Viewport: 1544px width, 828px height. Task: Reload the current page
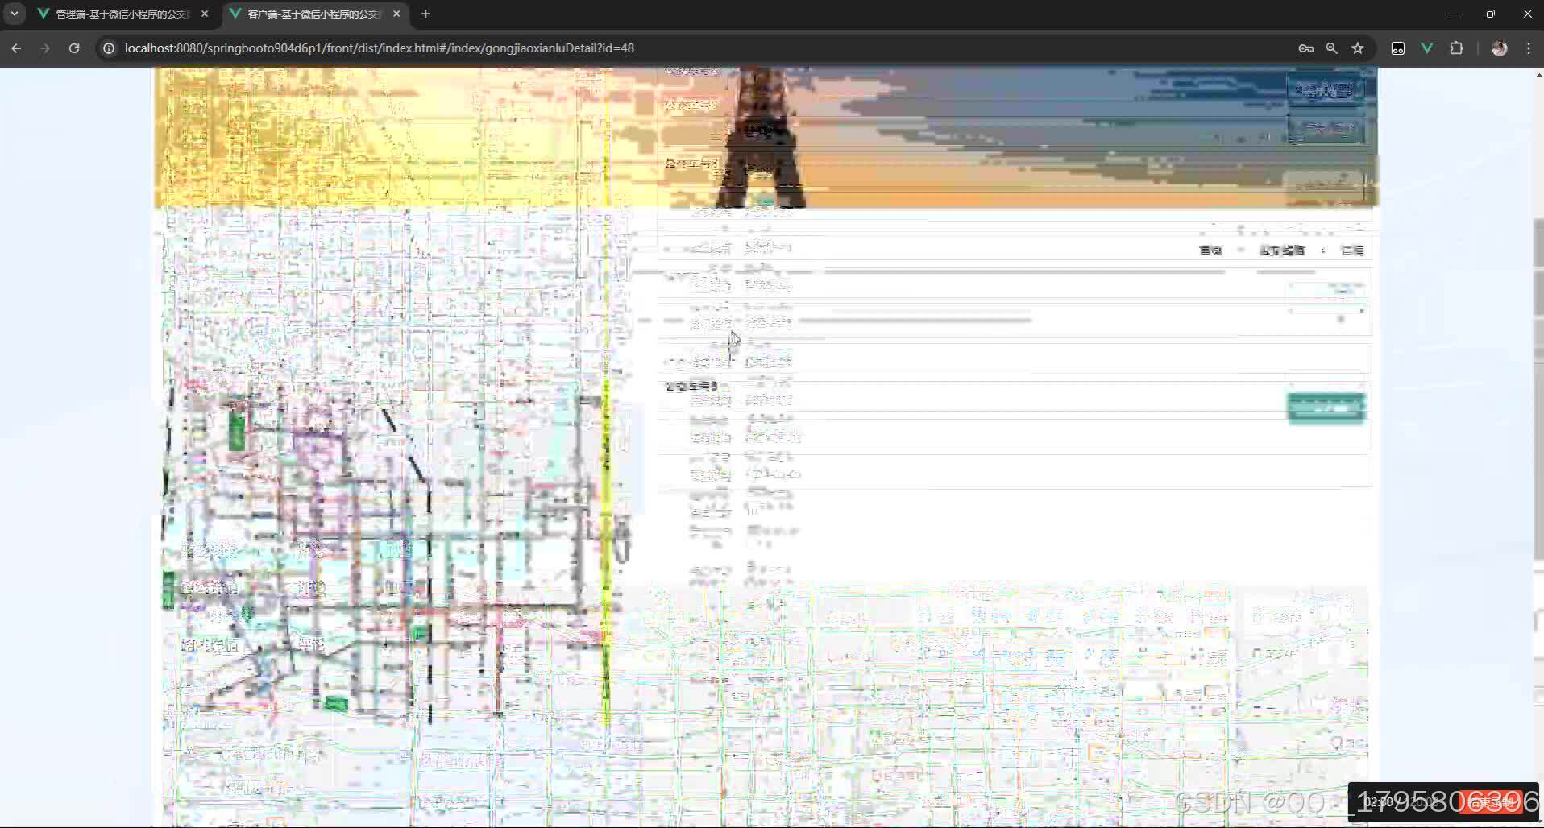pos(74,48)
